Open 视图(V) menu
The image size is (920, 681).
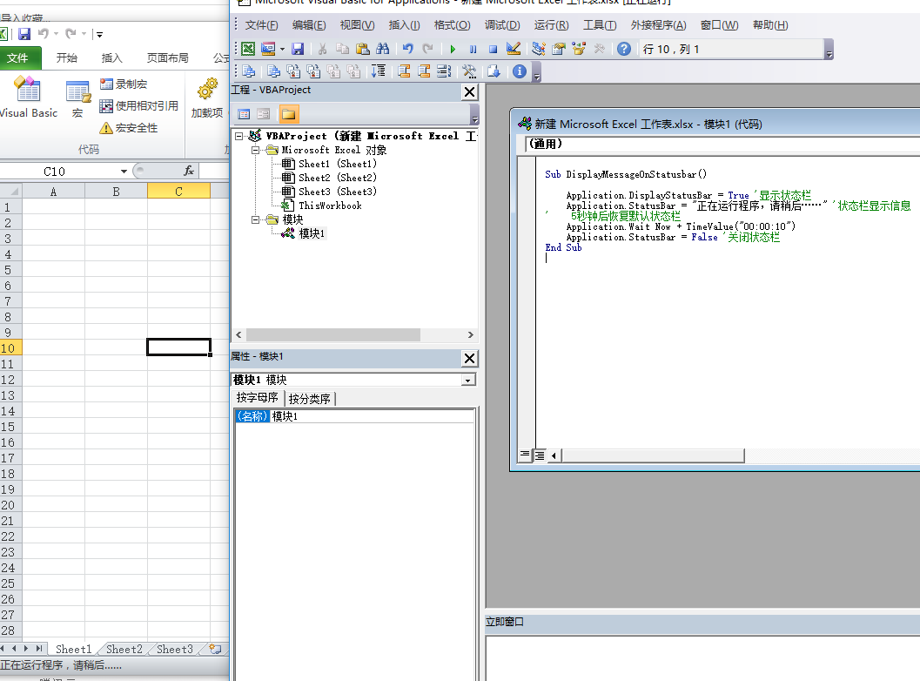tap(357, 25)
